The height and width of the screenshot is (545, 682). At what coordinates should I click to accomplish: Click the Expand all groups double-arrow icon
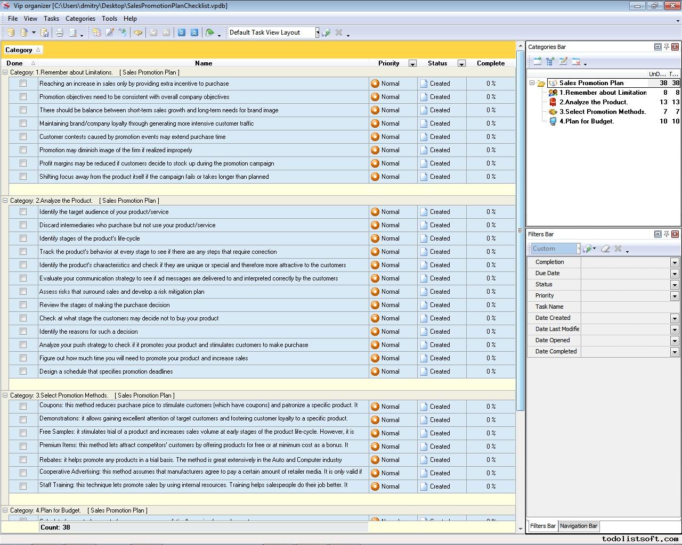pyautogui.click(x=182, y=32)
